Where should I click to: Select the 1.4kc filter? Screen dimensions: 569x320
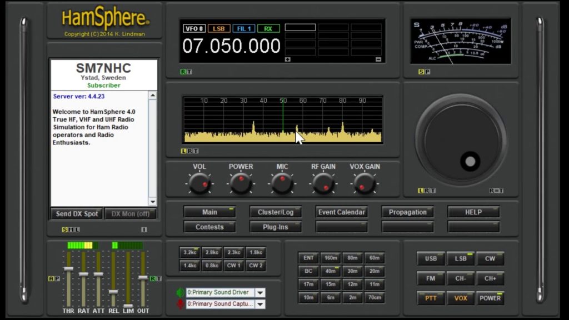coord(189,266)
